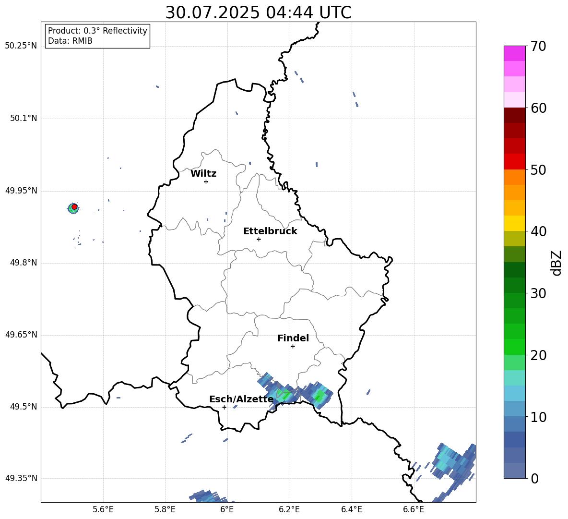Click the 40 tick on colorbar

point(538,231)
